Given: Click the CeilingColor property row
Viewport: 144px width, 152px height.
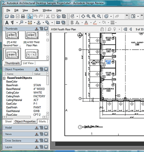Looking at the screenshot, I should pos(26,93).
